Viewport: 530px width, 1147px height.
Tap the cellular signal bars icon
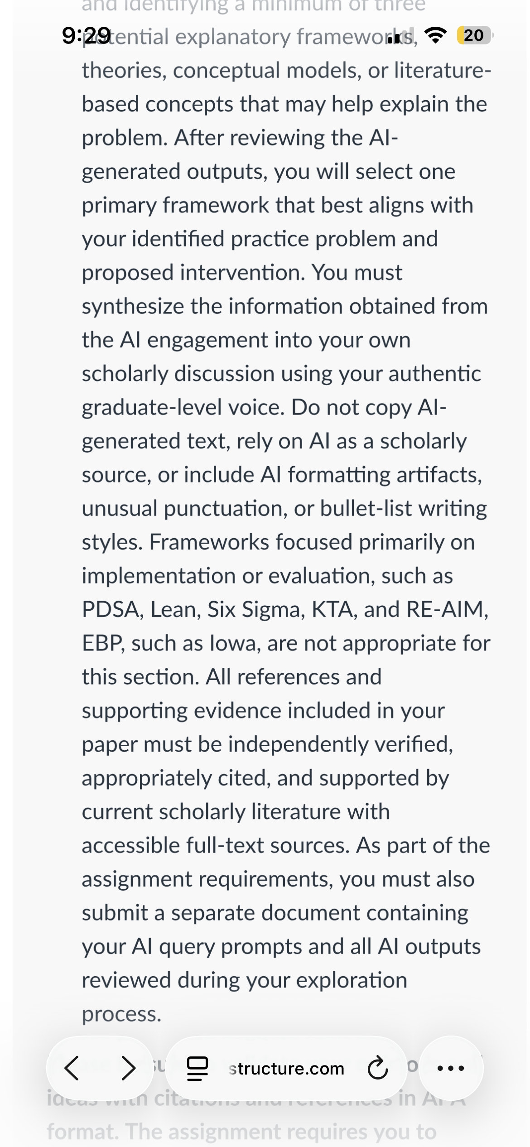401,35
